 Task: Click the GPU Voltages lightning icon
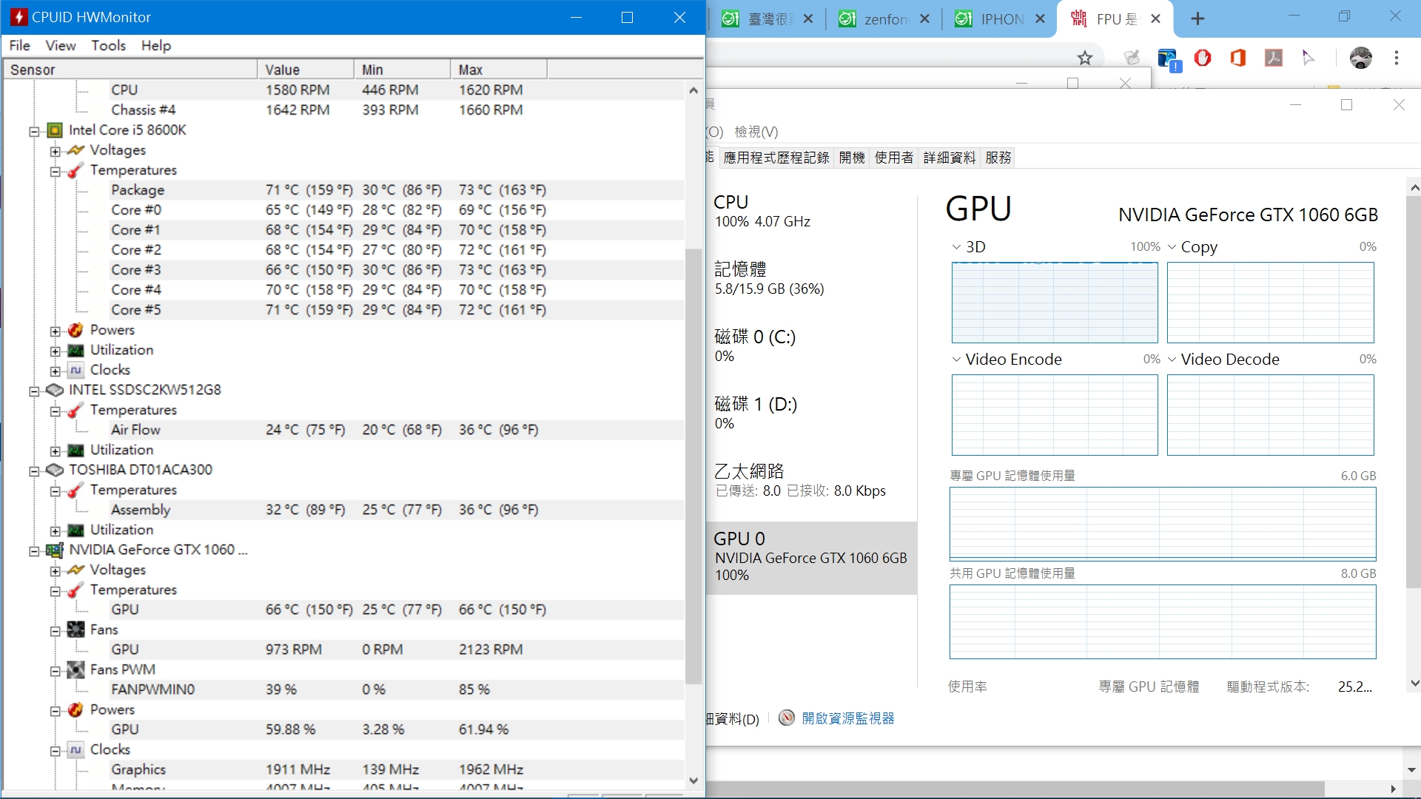(x=75, y=570)
